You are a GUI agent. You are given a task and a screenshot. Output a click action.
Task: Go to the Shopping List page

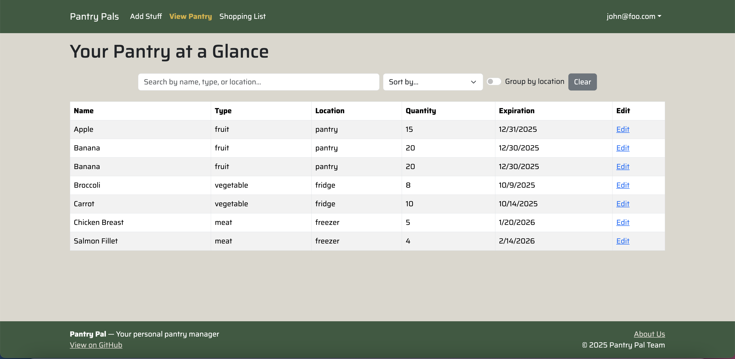242,17
